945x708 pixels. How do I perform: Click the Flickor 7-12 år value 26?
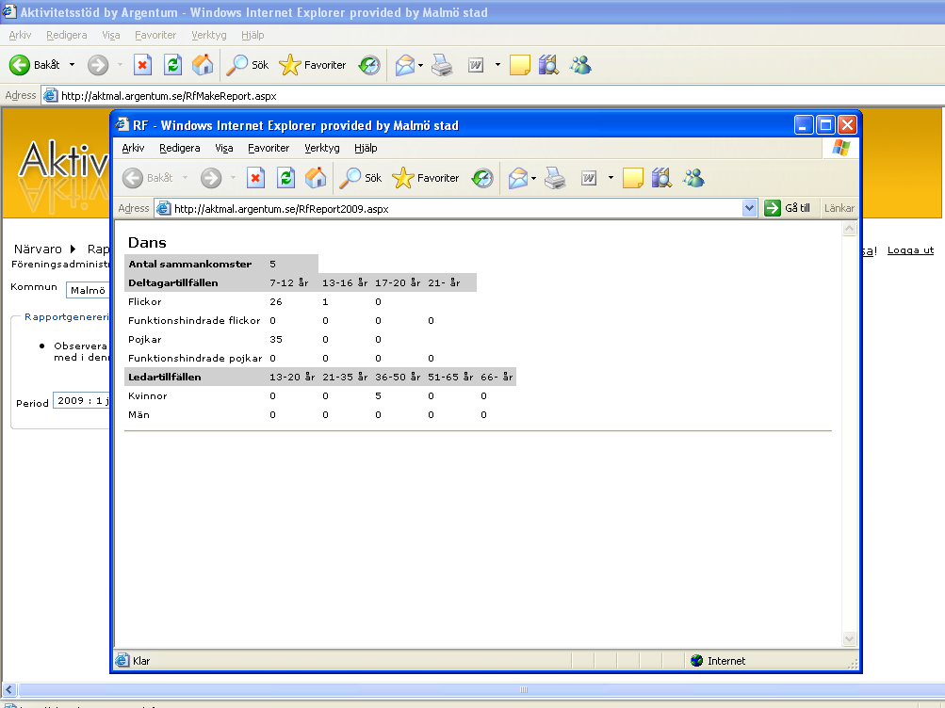tap(276, 301)
